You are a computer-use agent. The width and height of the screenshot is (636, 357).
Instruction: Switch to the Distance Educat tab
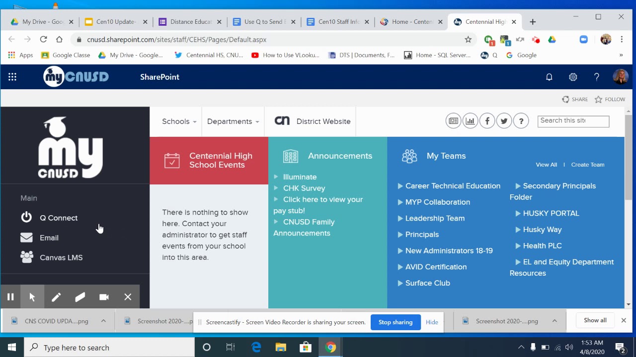coord(190,22)
